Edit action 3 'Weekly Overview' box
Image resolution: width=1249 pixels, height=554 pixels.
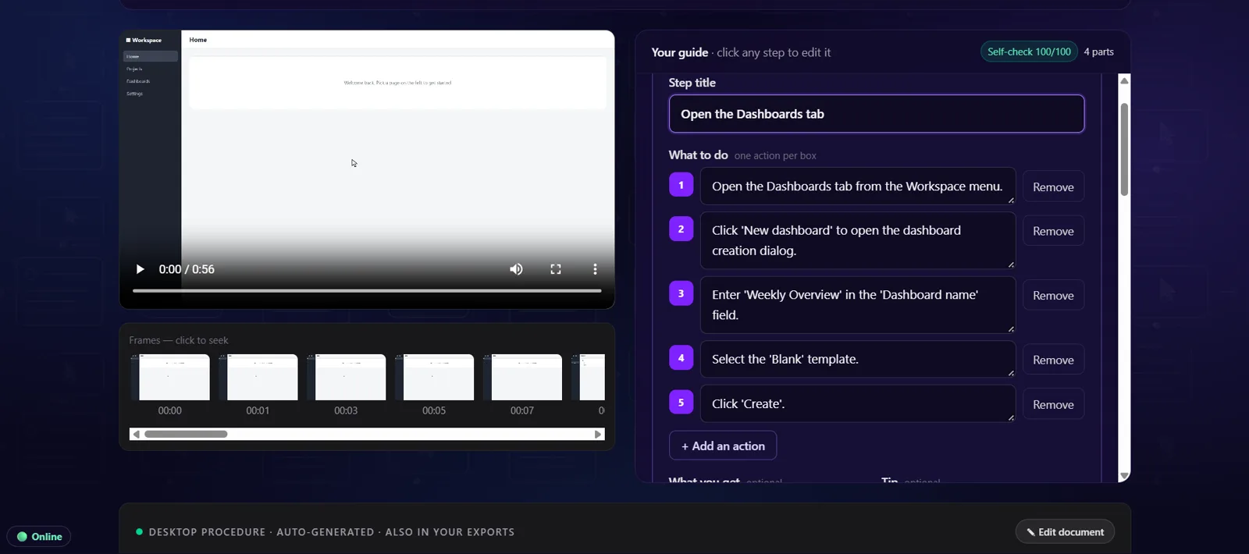(x=858, y=305)
